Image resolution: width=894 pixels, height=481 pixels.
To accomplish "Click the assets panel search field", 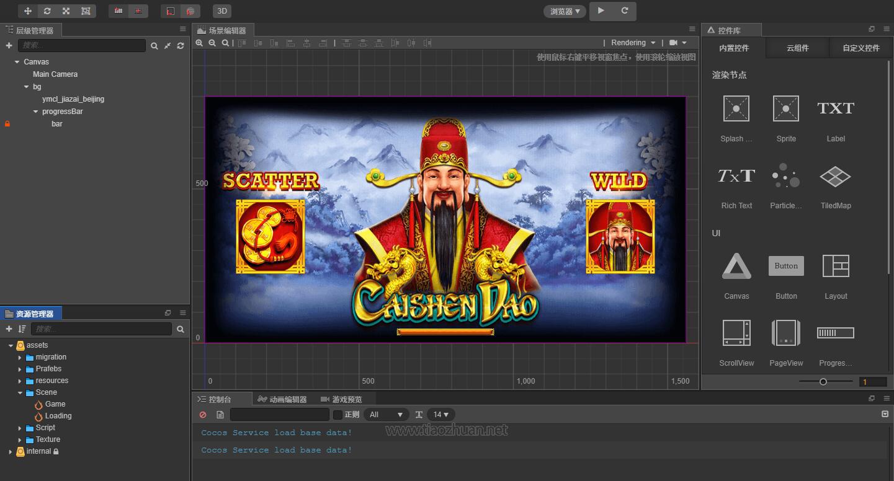I will (x=101, y=329).
